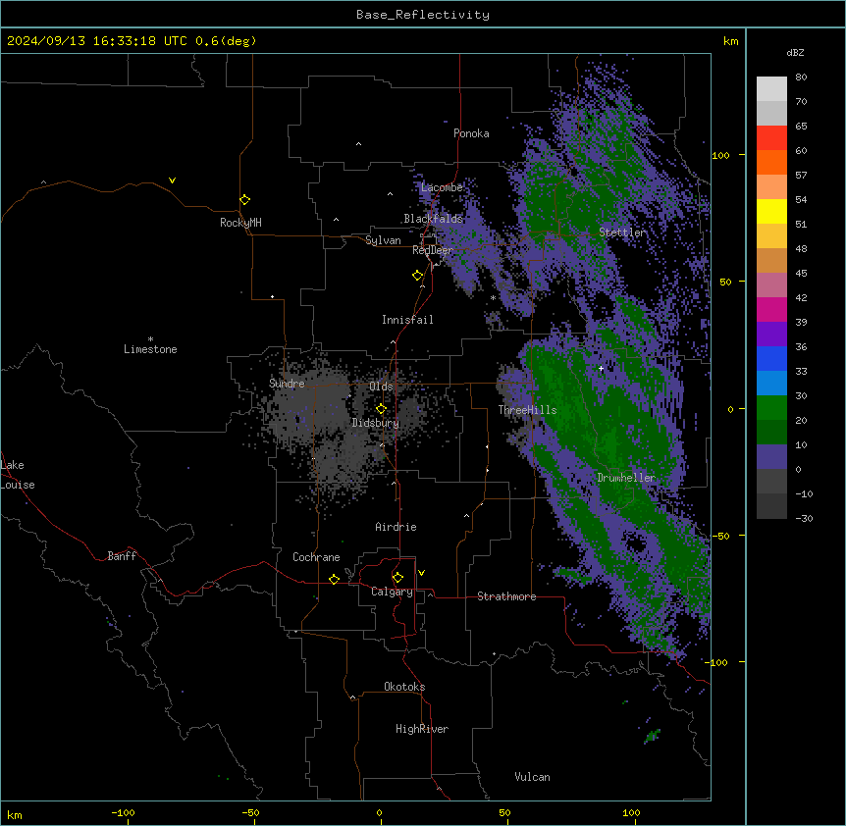The image size is (846, 826).
Task: Click the yellow station marker near Olds
Action: [381, 409]
